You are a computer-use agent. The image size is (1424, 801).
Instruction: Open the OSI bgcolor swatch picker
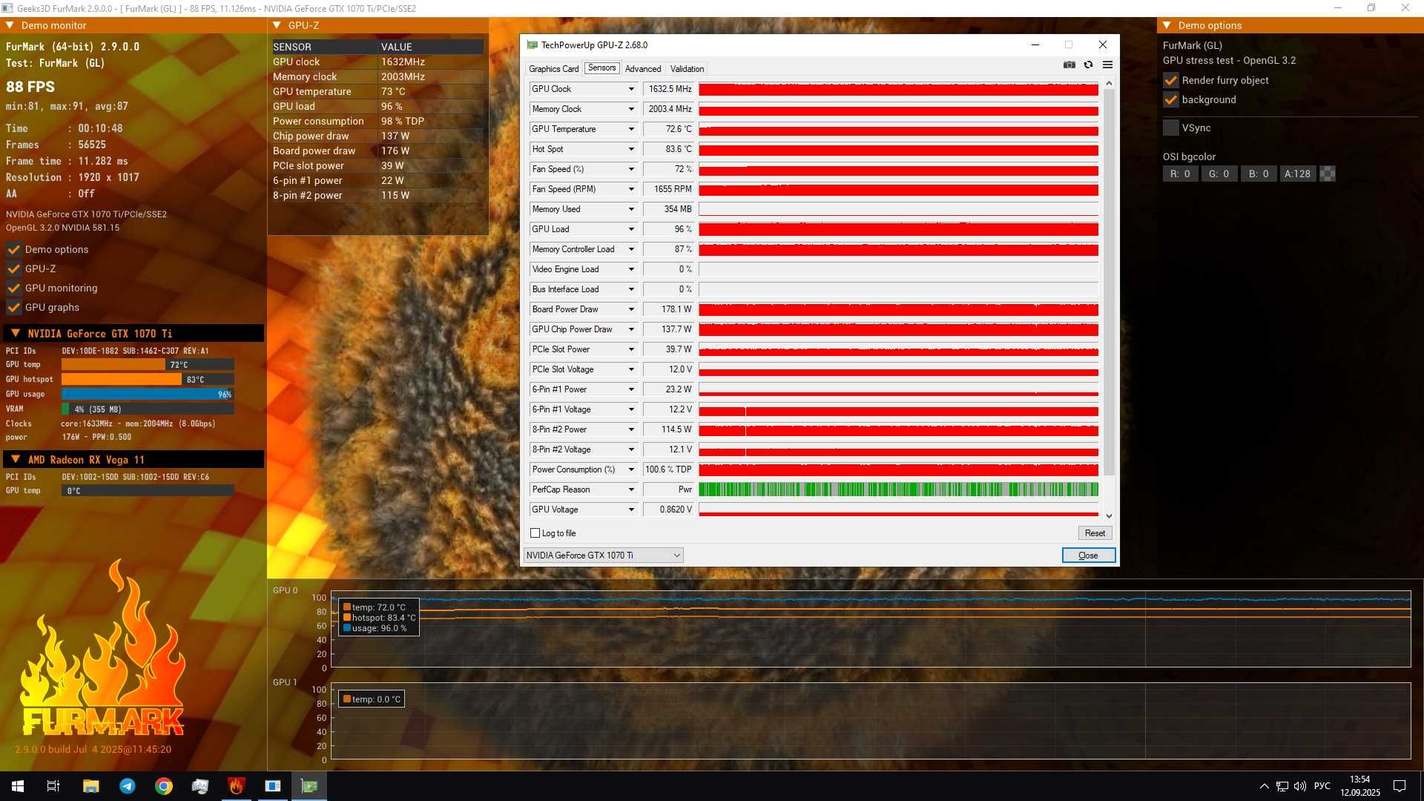pos(1328,174)
